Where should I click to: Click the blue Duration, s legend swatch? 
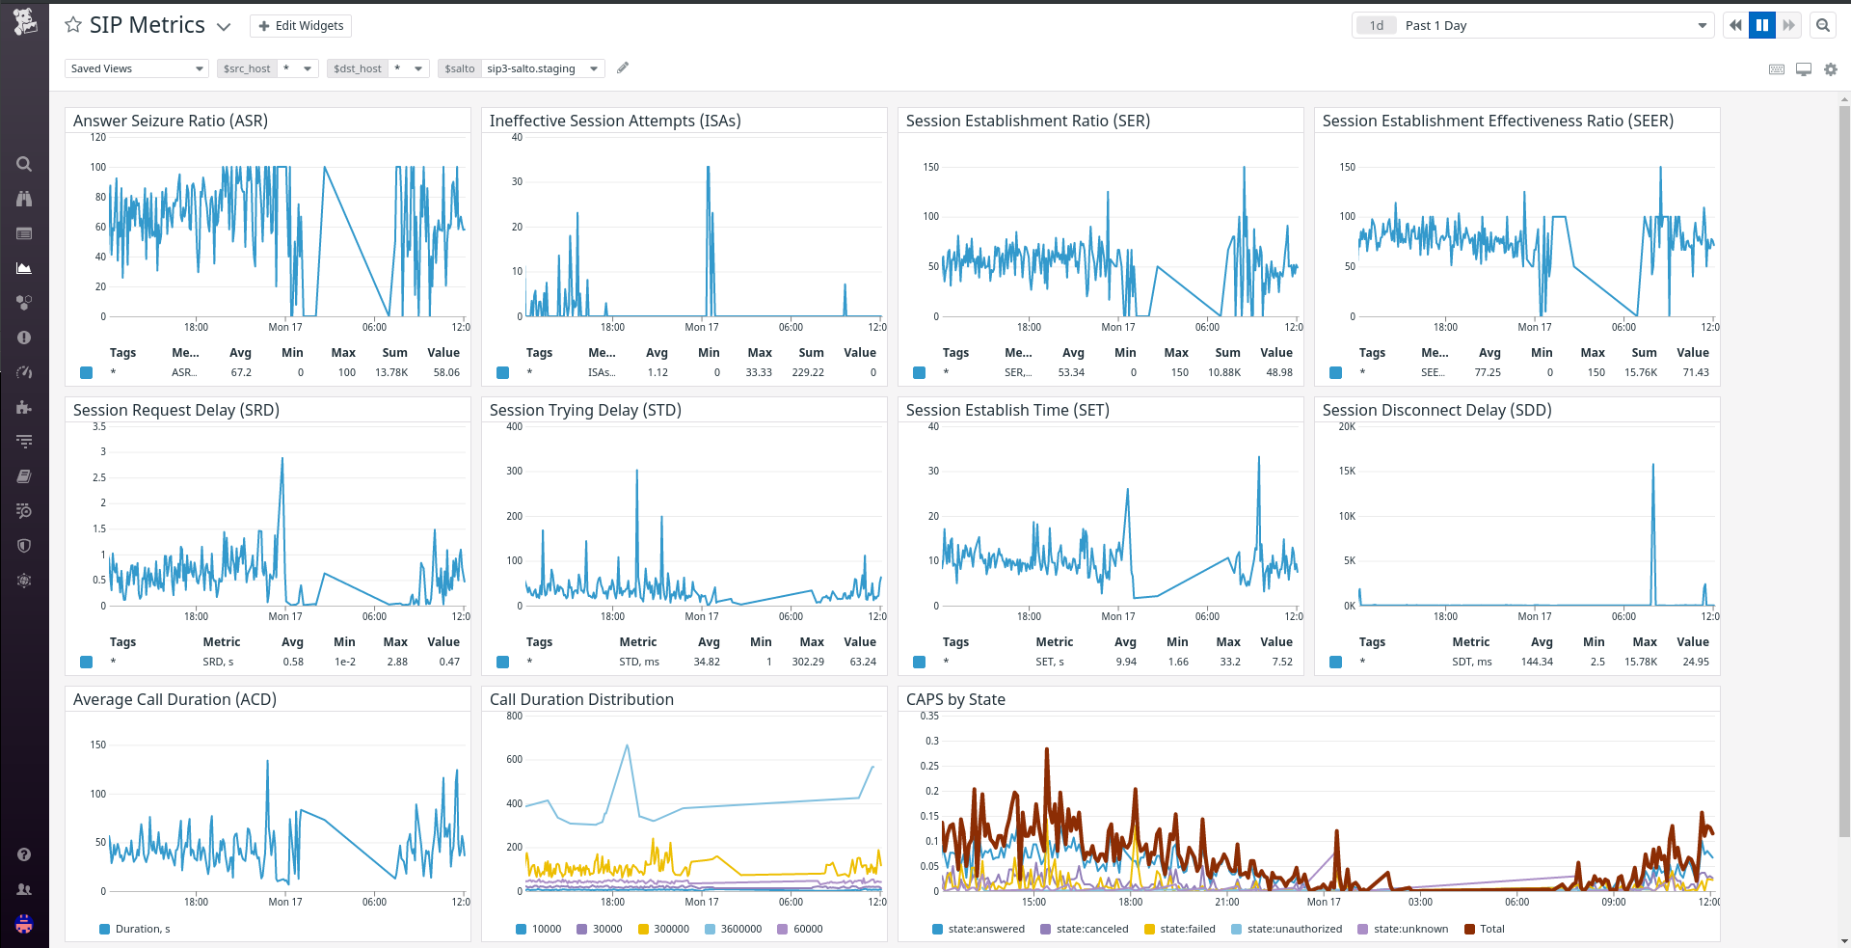tap(103, 929)
